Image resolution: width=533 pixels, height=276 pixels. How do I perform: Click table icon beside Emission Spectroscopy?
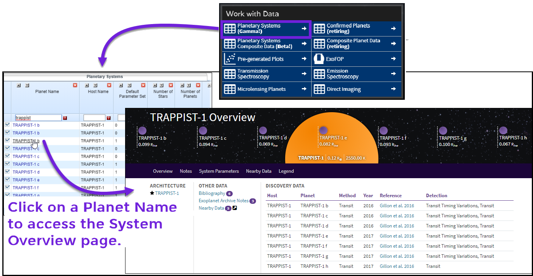click(319, 74)
